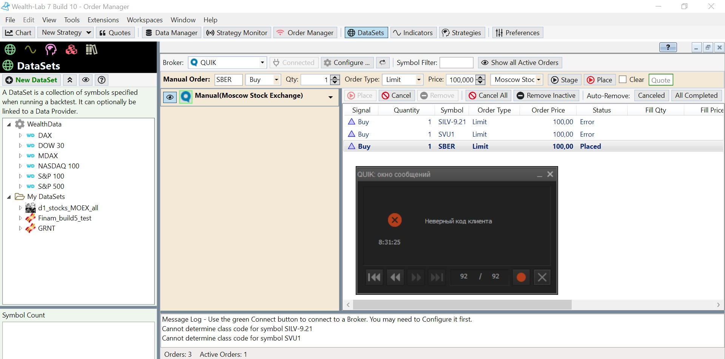Open the building blocks icon in sidebar

click(71, 49)
